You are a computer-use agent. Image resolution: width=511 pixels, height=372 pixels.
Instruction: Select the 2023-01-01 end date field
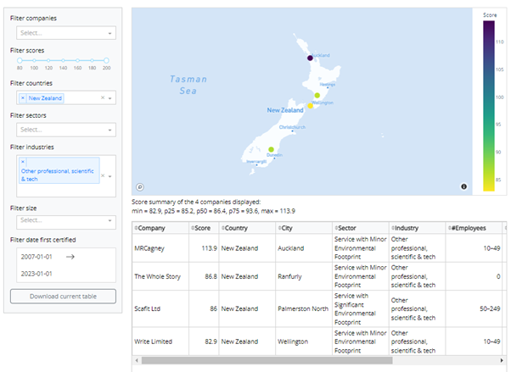[x=38, y=274]
